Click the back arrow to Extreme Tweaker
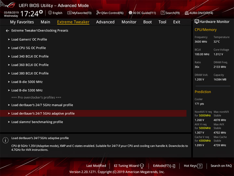The image size is (234, 176). click(x=7, y=31)
